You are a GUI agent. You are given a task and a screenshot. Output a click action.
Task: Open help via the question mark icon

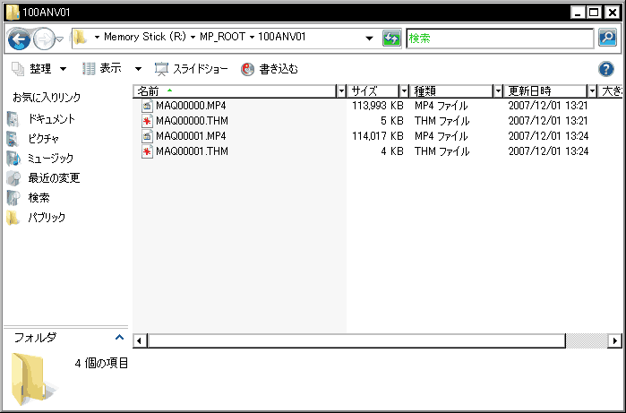click(x=605, y=69)
